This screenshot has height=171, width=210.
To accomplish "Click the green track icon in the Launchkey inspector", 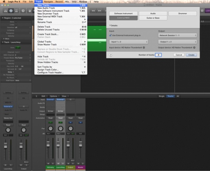I will (18, 47).
